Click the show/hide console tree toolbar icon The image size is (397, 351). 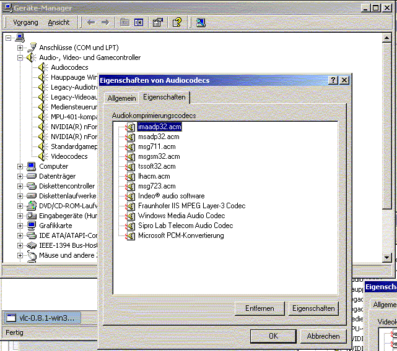click(x=139, y=22)
